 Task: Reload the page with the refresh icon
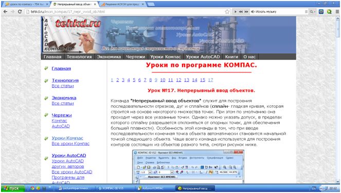tap(20, 11)
